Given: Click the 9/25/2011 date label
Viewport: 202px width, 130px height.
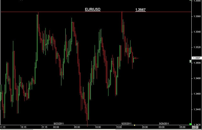Looking at the screenshot, I should pos(126,124).
